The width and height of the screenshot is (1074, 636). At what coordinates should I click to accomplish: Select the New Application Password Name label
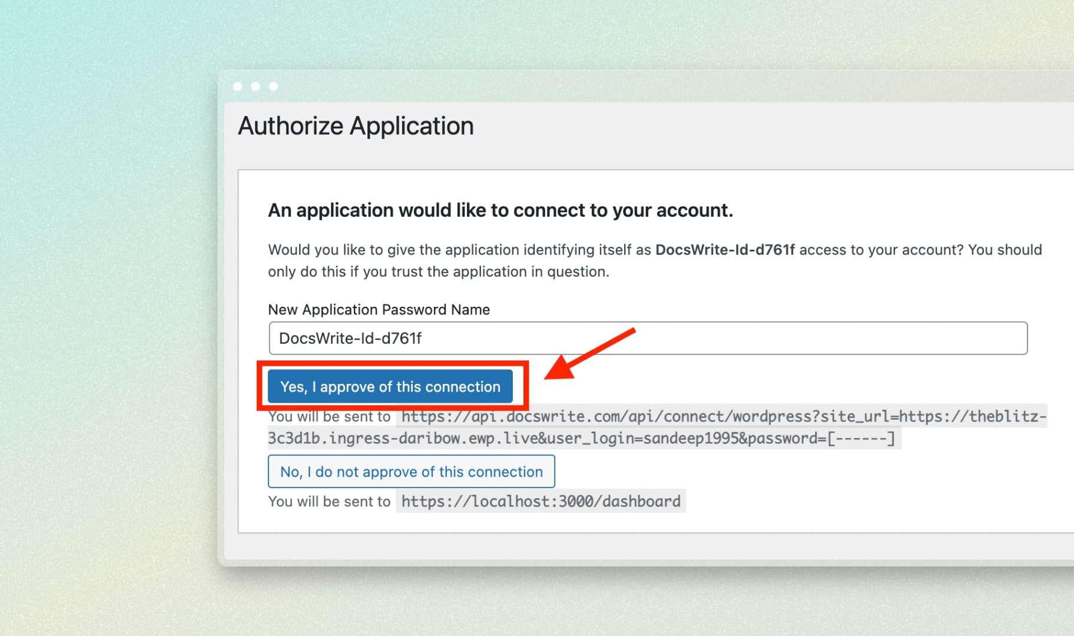[x=379, y=309]
